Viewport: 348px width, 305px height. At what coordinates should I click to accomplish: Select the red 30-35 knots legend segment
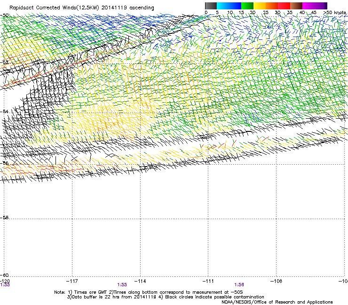point(284,6)
